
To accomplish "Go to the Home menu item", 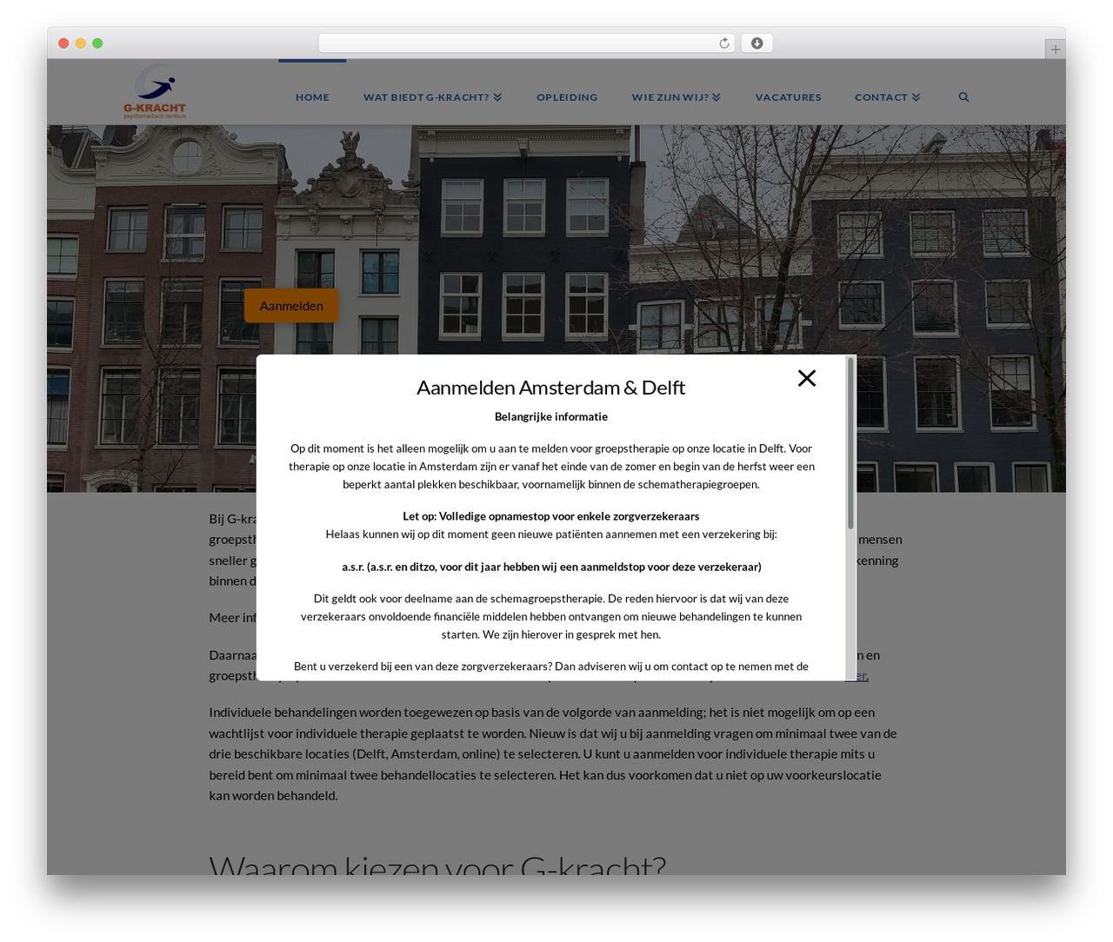I will point(312,97).
